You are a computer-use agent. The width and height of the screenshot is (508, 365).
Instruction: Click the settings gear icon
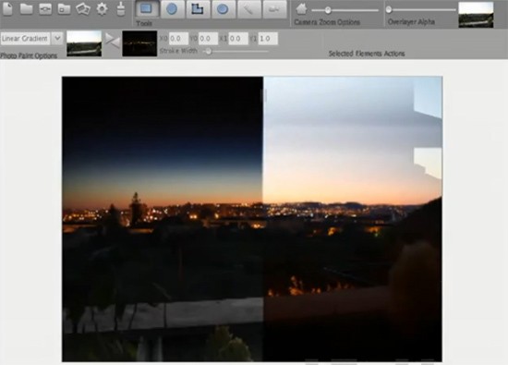(102, 8)
